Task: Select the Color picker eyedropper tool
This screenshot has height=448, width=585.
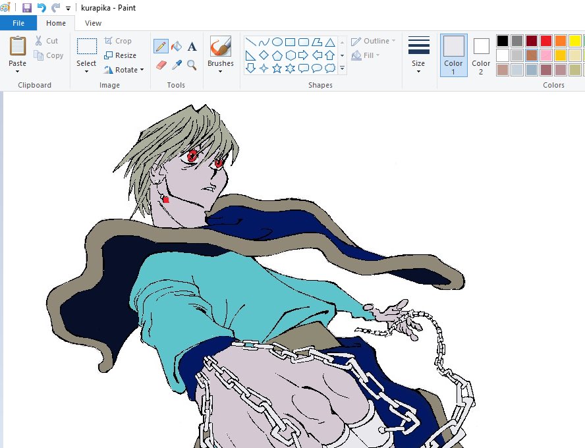Action: (177, 65)
